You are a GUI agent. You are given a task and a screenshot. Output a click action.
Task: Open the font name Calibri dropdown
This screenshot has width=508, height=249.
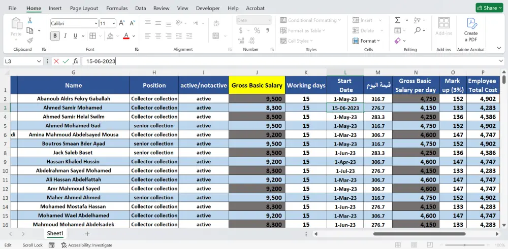[x=96, y=23]
